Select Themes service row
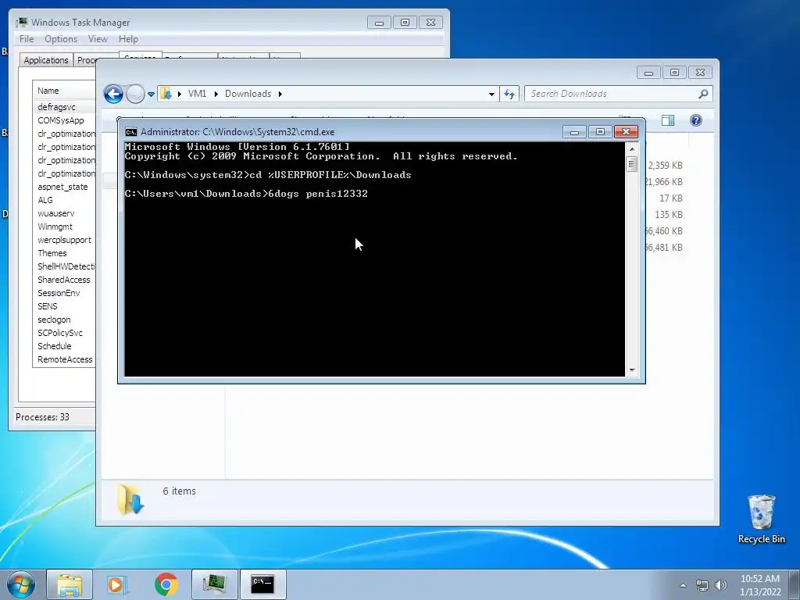This screenshot has width=800, height=600. 64,253
